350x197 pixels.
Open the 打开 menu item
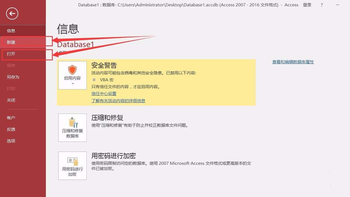pyautogui.click(x=23, y=54)
